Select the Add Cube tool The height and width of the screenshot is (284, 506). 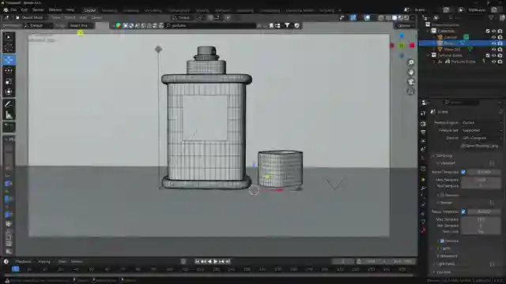pyautogui.click(x=9, y=126)
